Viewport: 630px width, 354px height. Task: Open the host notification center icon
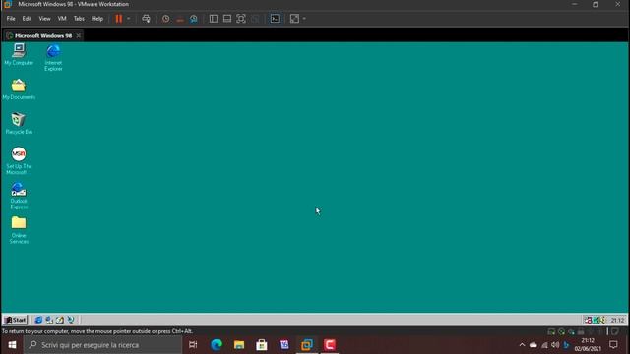pyautogui.click(x=613, y=345)
